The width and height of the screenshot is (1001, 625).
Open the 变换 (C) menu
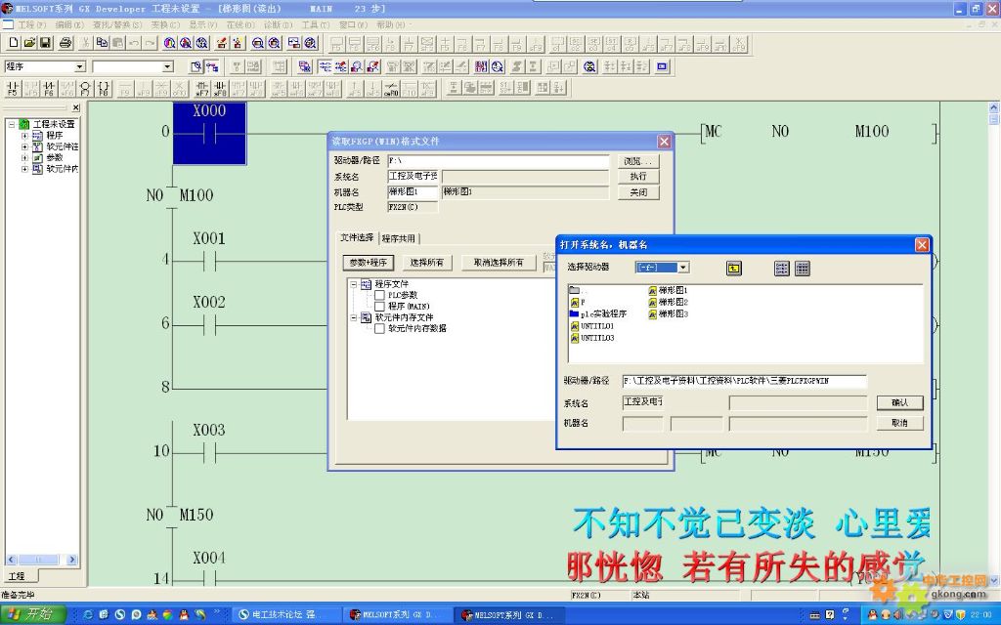click(x=165, y=24)
